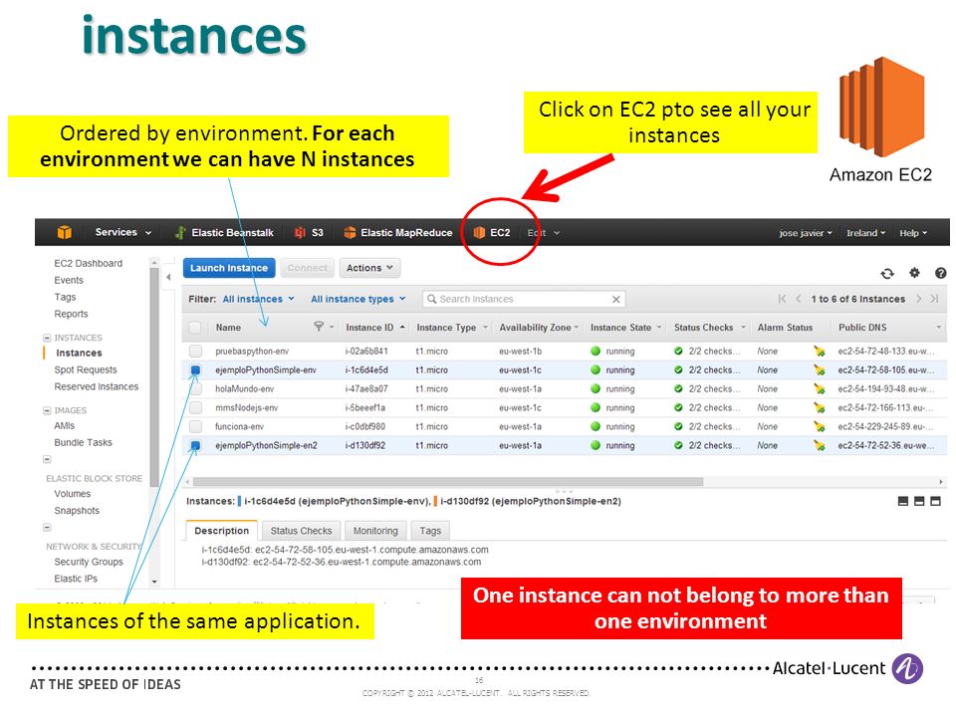Open Volumes in the sidebar
Viewport: 956px width, 717px height.
(x=72, y=494)
